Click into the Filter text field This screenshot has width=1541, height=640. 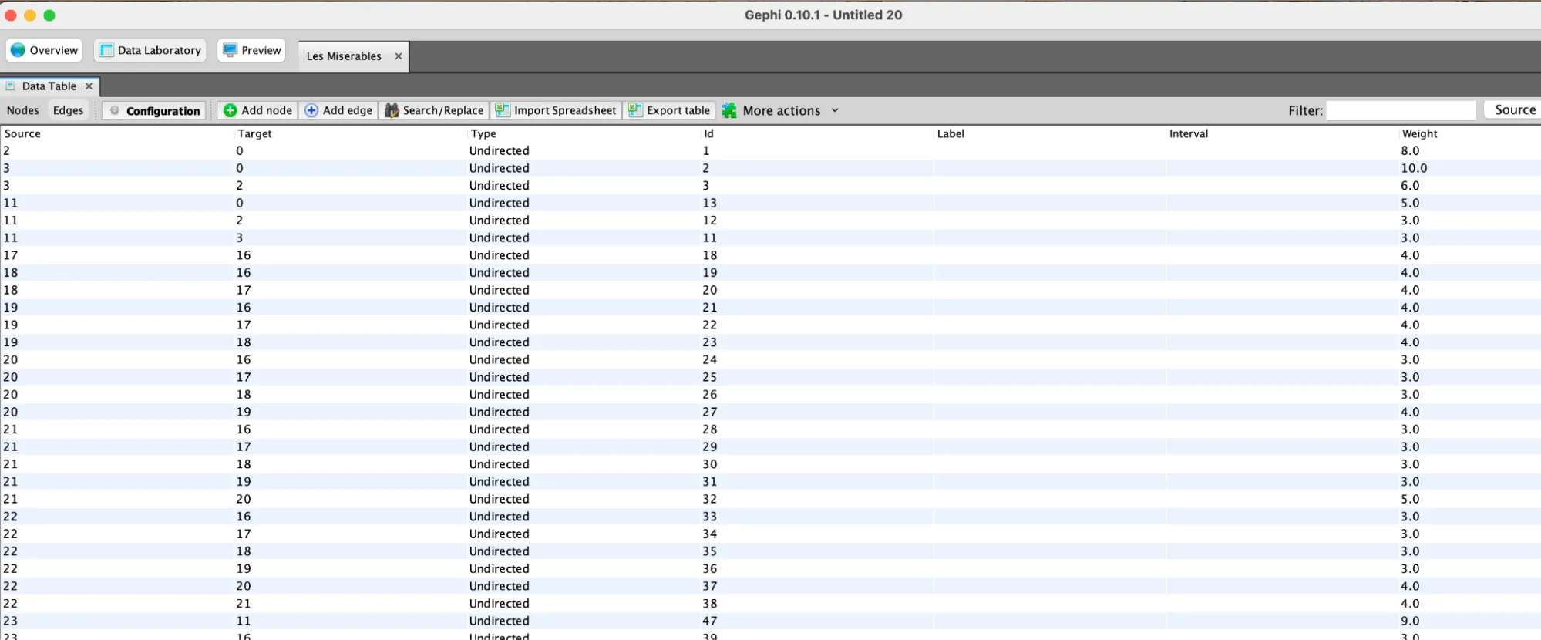(x=1401, y=110)
